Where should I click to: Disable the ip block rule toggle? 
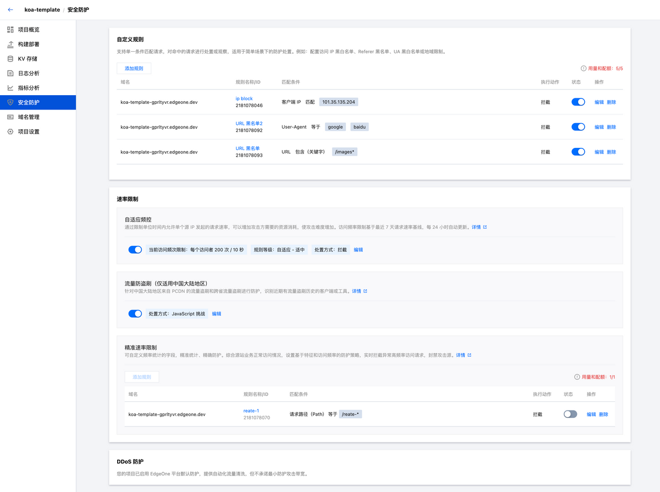pyautogui.click(x=577, y=102)
